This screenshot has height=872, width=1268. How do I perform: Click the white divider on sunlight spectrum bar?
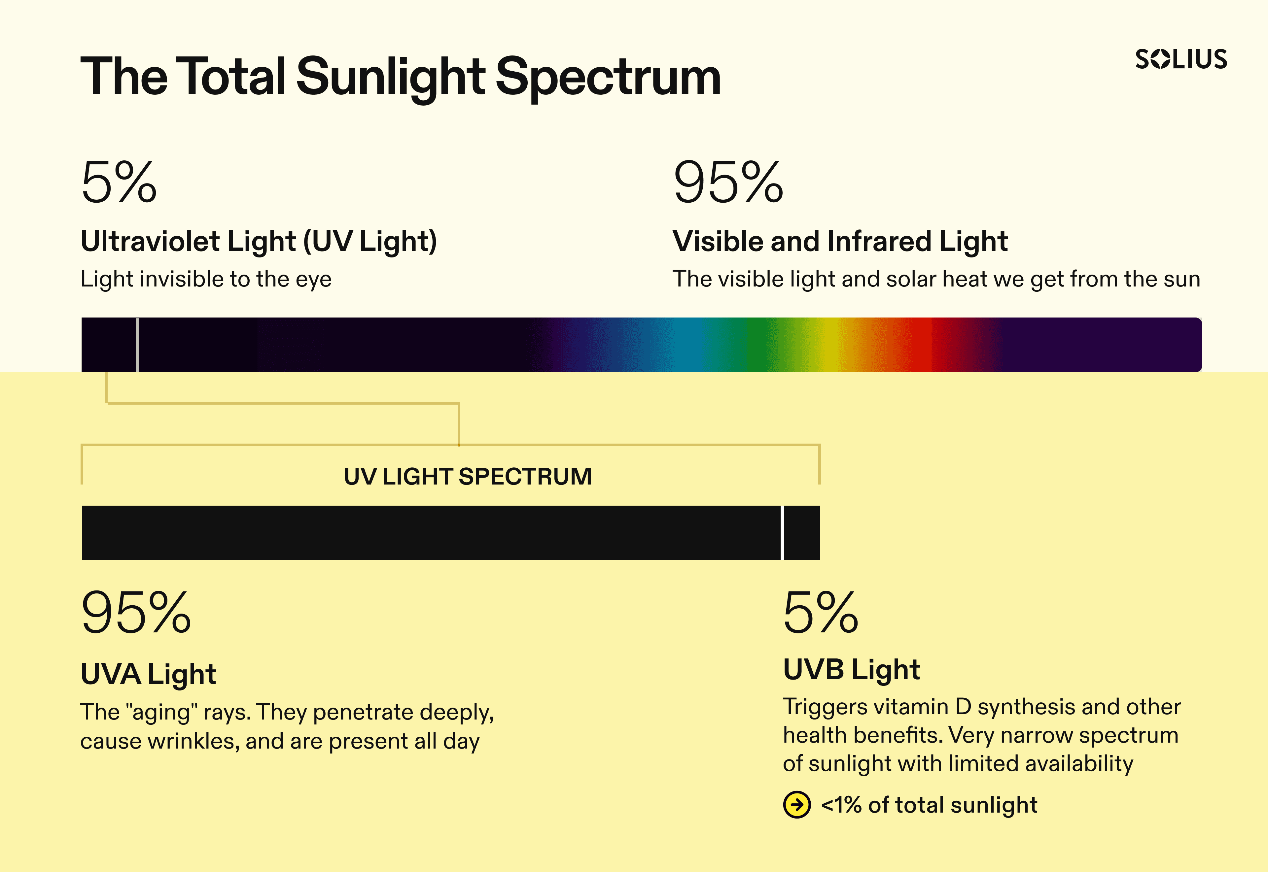click(137, 345)
